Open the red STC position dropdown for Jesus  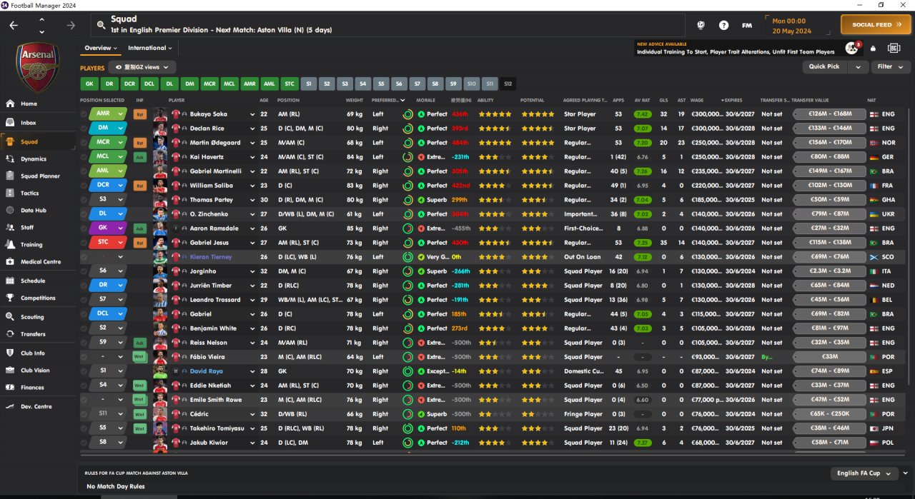[x=108, y=243]
